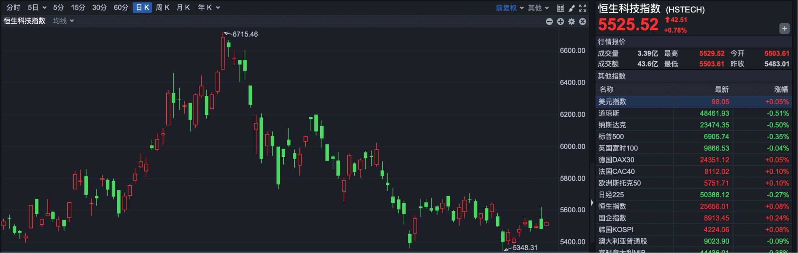Viewport: 798px width, 253px height.
Task: Select the drawing brush tool
Action: (x=572, y=8)
